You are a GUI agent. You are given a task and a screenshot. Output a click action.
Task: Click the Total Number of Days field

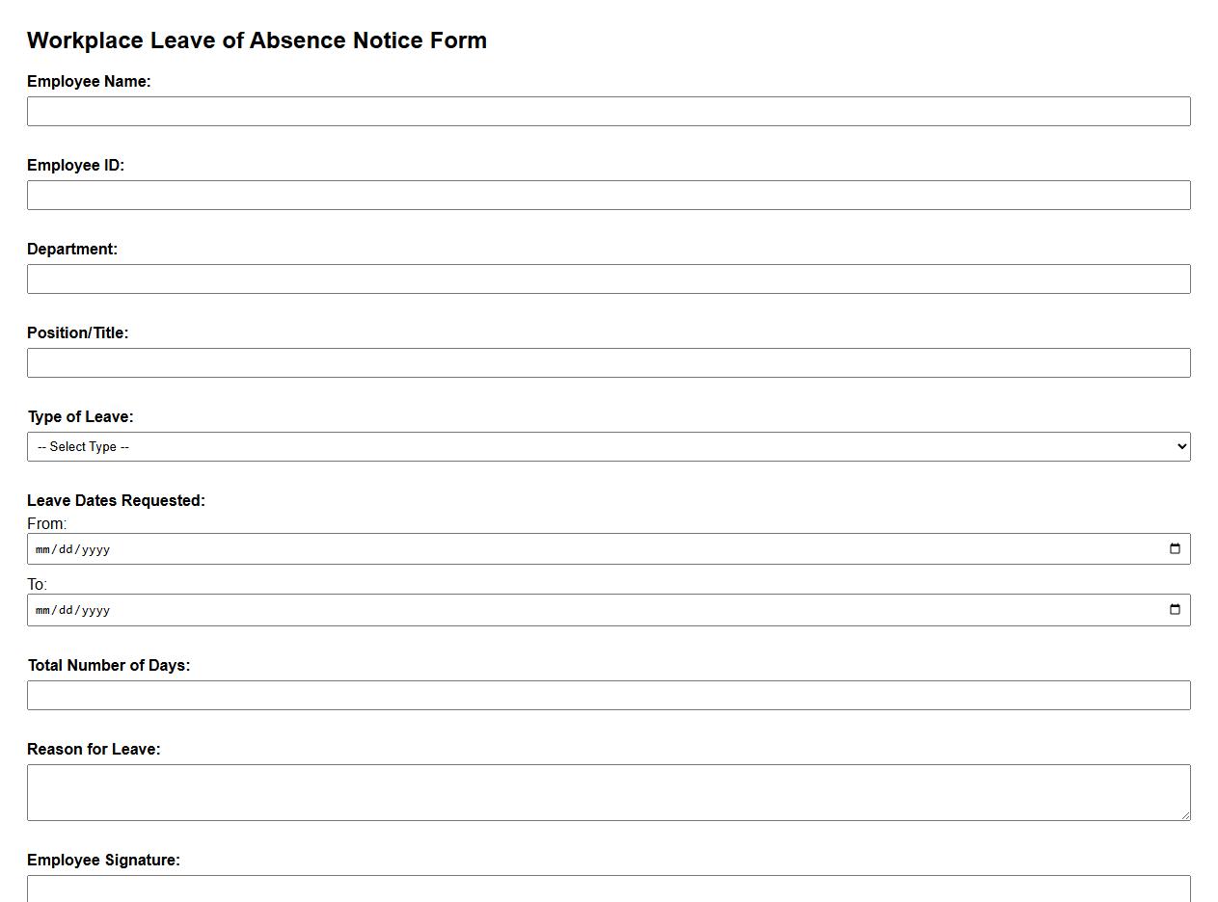pos(609,694)
